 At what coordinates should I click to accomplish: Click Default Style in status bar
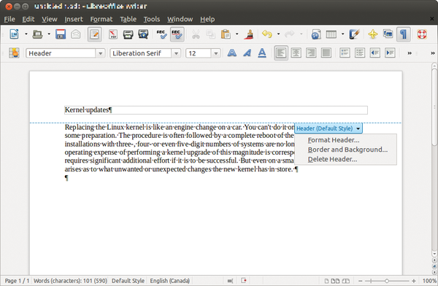(x=128, y=281)
